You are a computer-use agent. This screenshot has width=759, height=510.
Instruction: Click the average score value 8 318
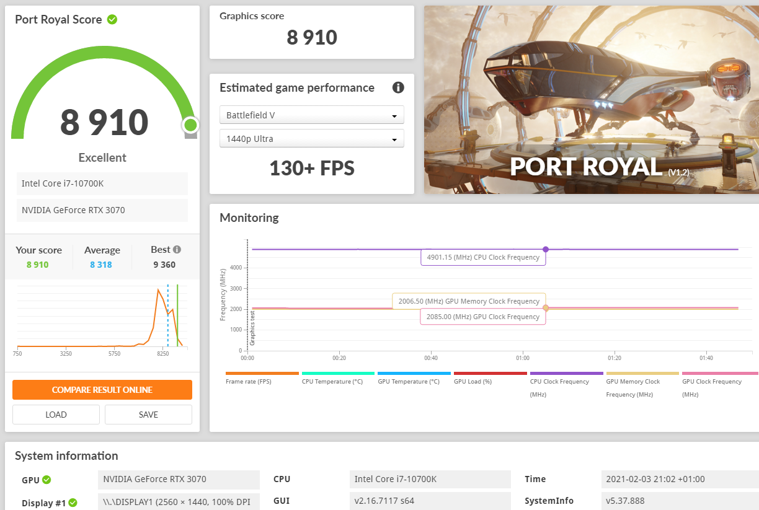pyautogui.click(x=101, y=265)
